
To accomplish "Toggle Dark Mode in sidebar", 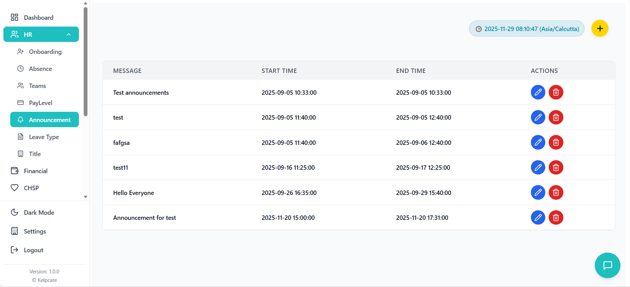I will [39, 213].
